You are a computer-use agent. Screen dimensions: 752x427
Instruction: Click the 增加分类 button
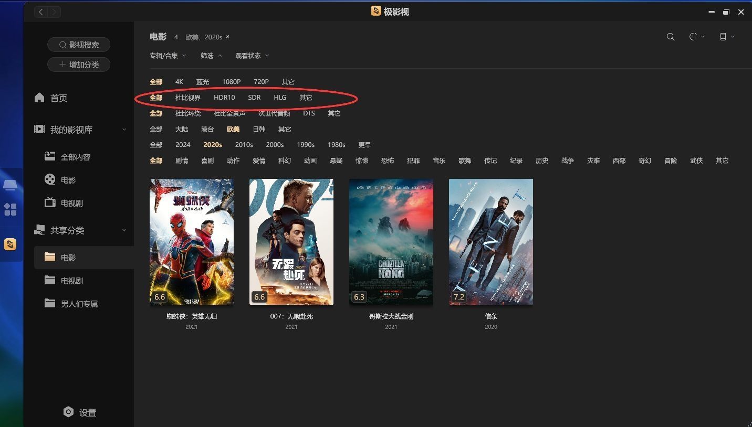(x=79, y=65)
